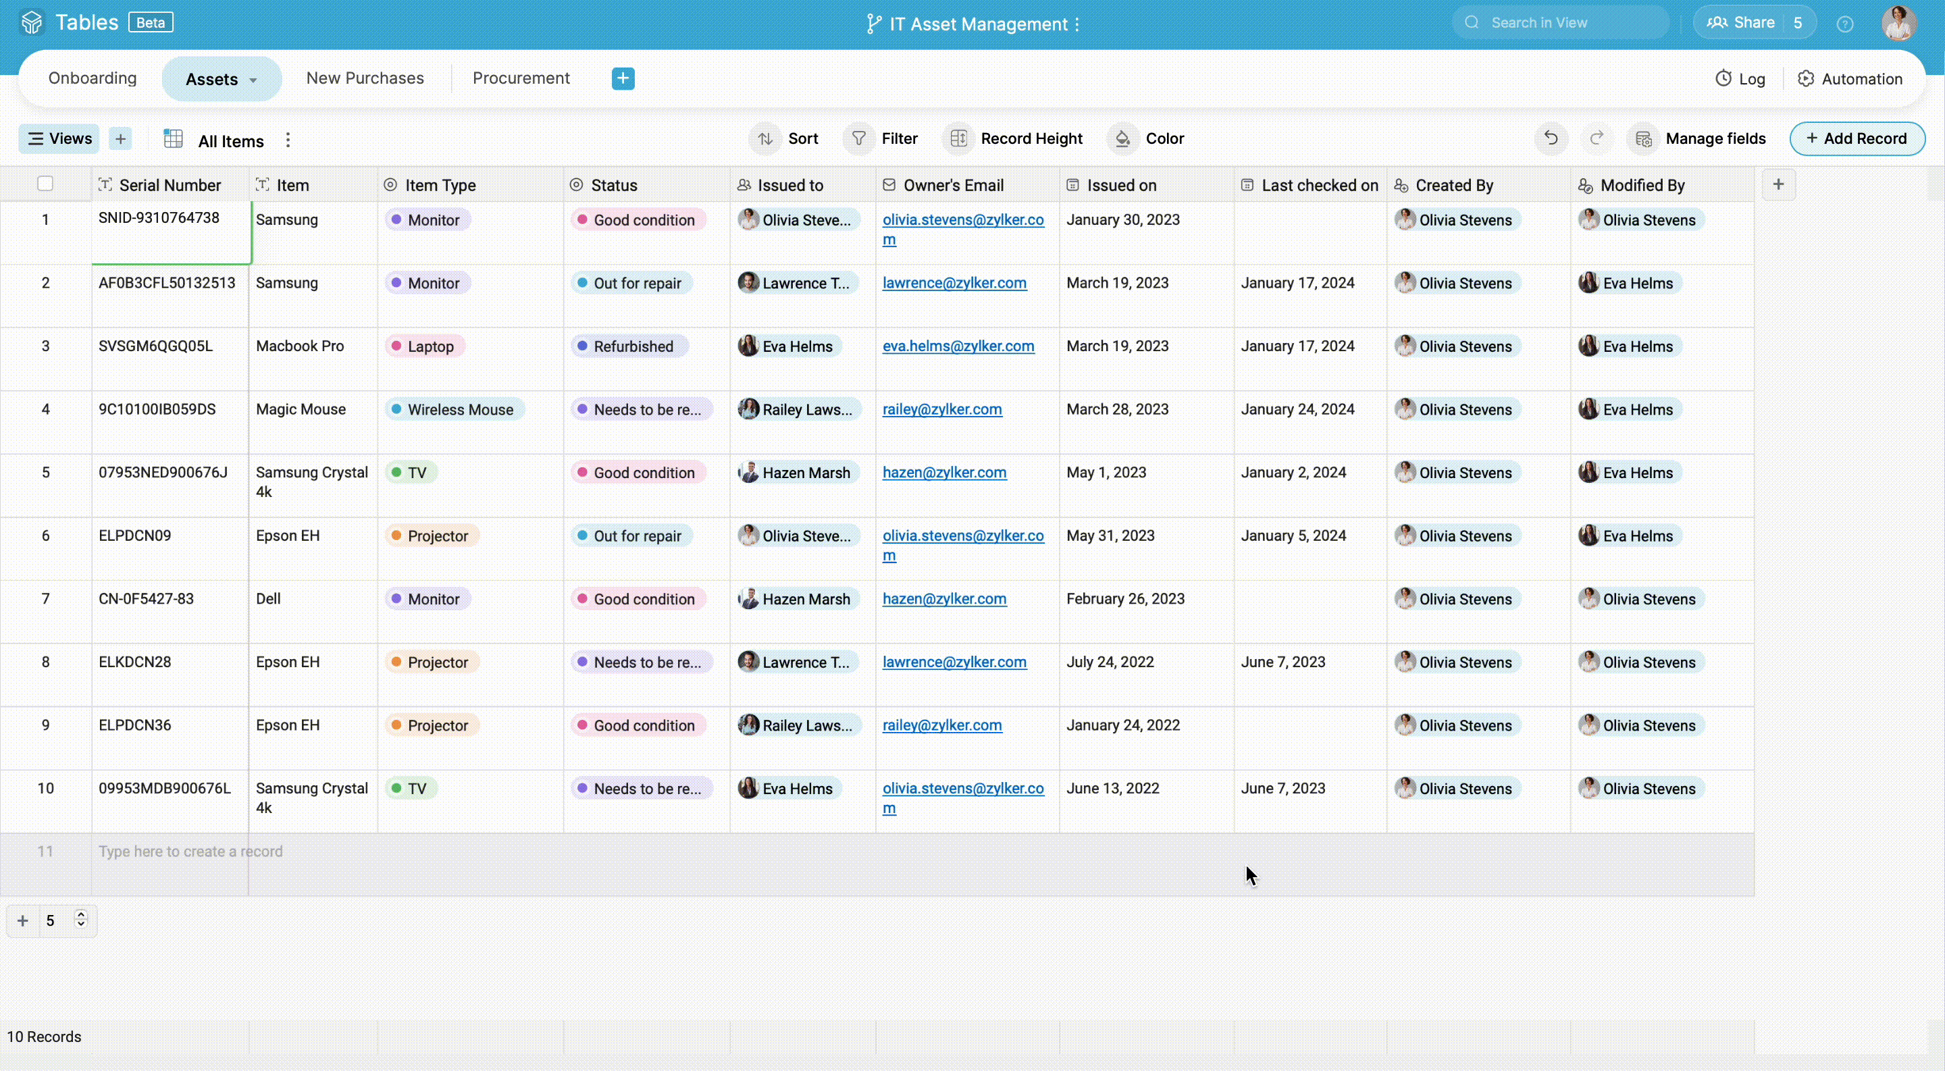Open IT Asset Management title menu
Screen dimensions: 1945x1071
(x=1077, y=24)
